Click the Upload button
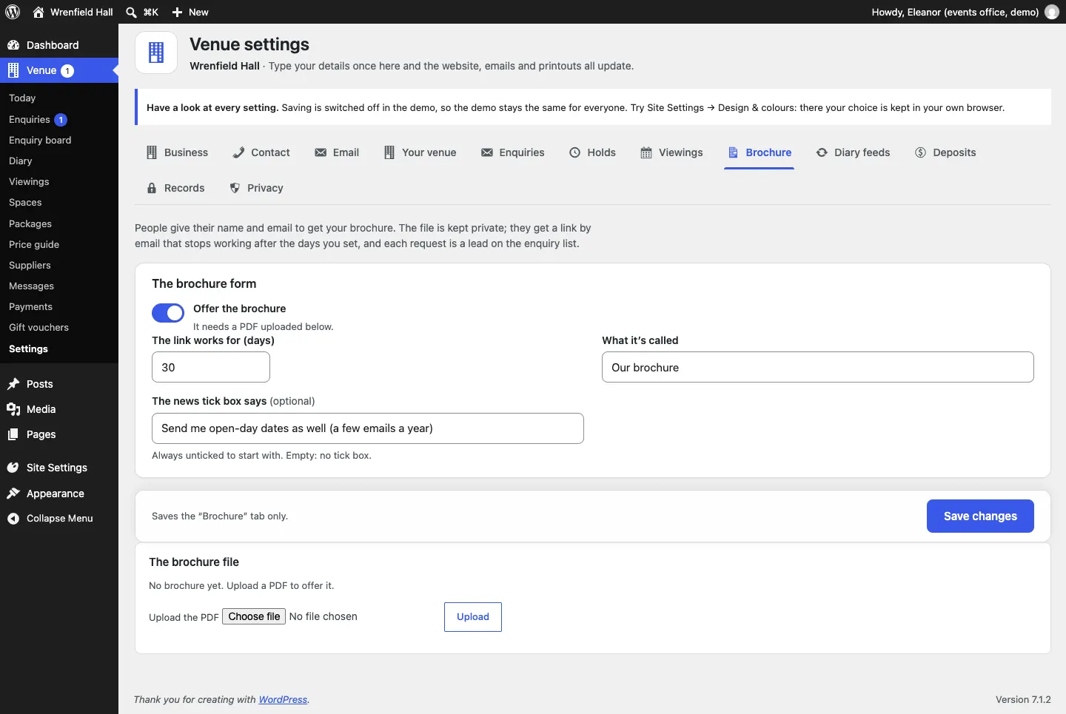Viewport: 1066px width, 714px height. click(x=473, y=617)
